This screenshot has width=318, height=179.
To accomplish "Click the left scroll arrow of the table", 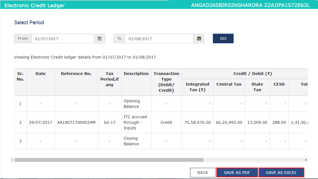I will [12, 159].
